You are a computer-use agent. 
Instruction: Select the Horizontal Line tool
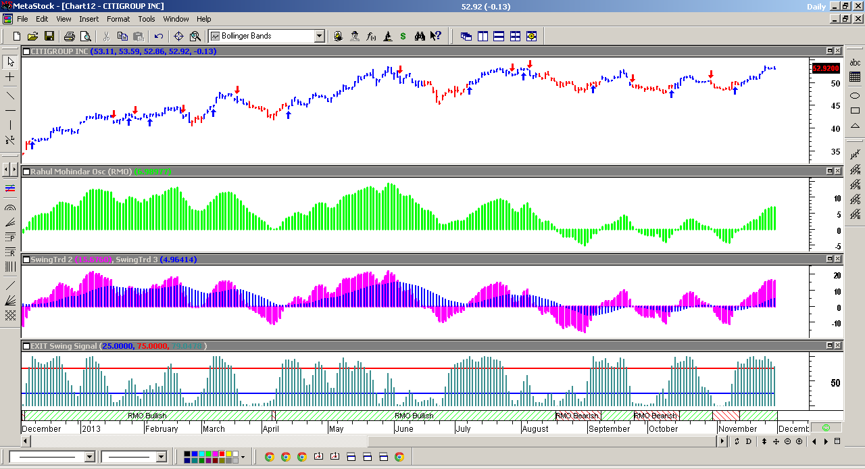pos(10,109)
